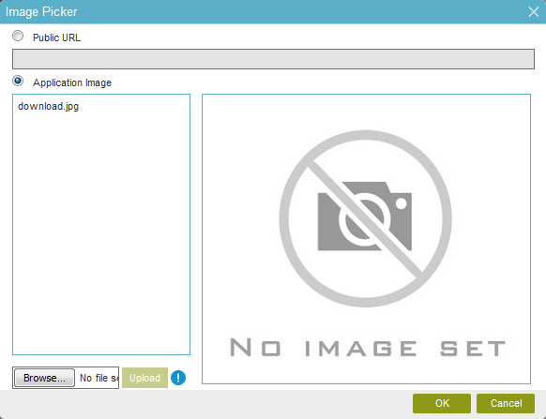Viewport: 546px width, 419px height.
Task: Click the Image Picker title text
Action: click(x=41, y=12)
